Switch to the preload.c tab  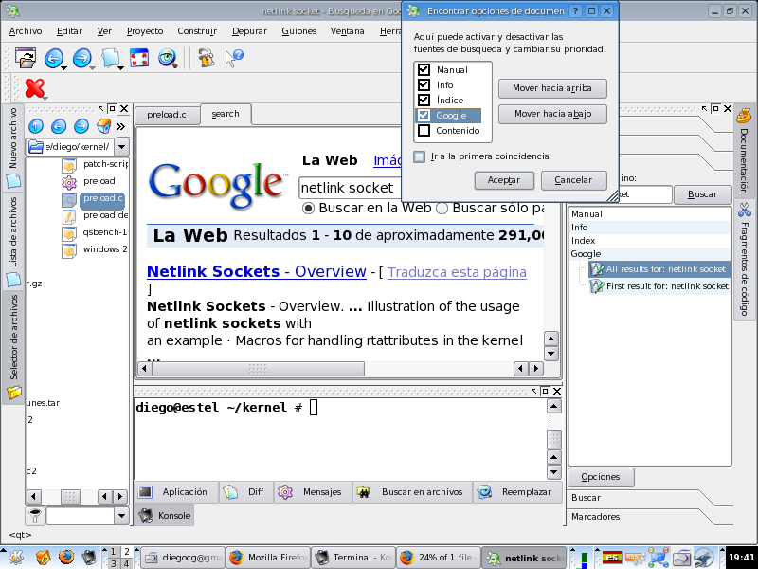click(168, 115)
